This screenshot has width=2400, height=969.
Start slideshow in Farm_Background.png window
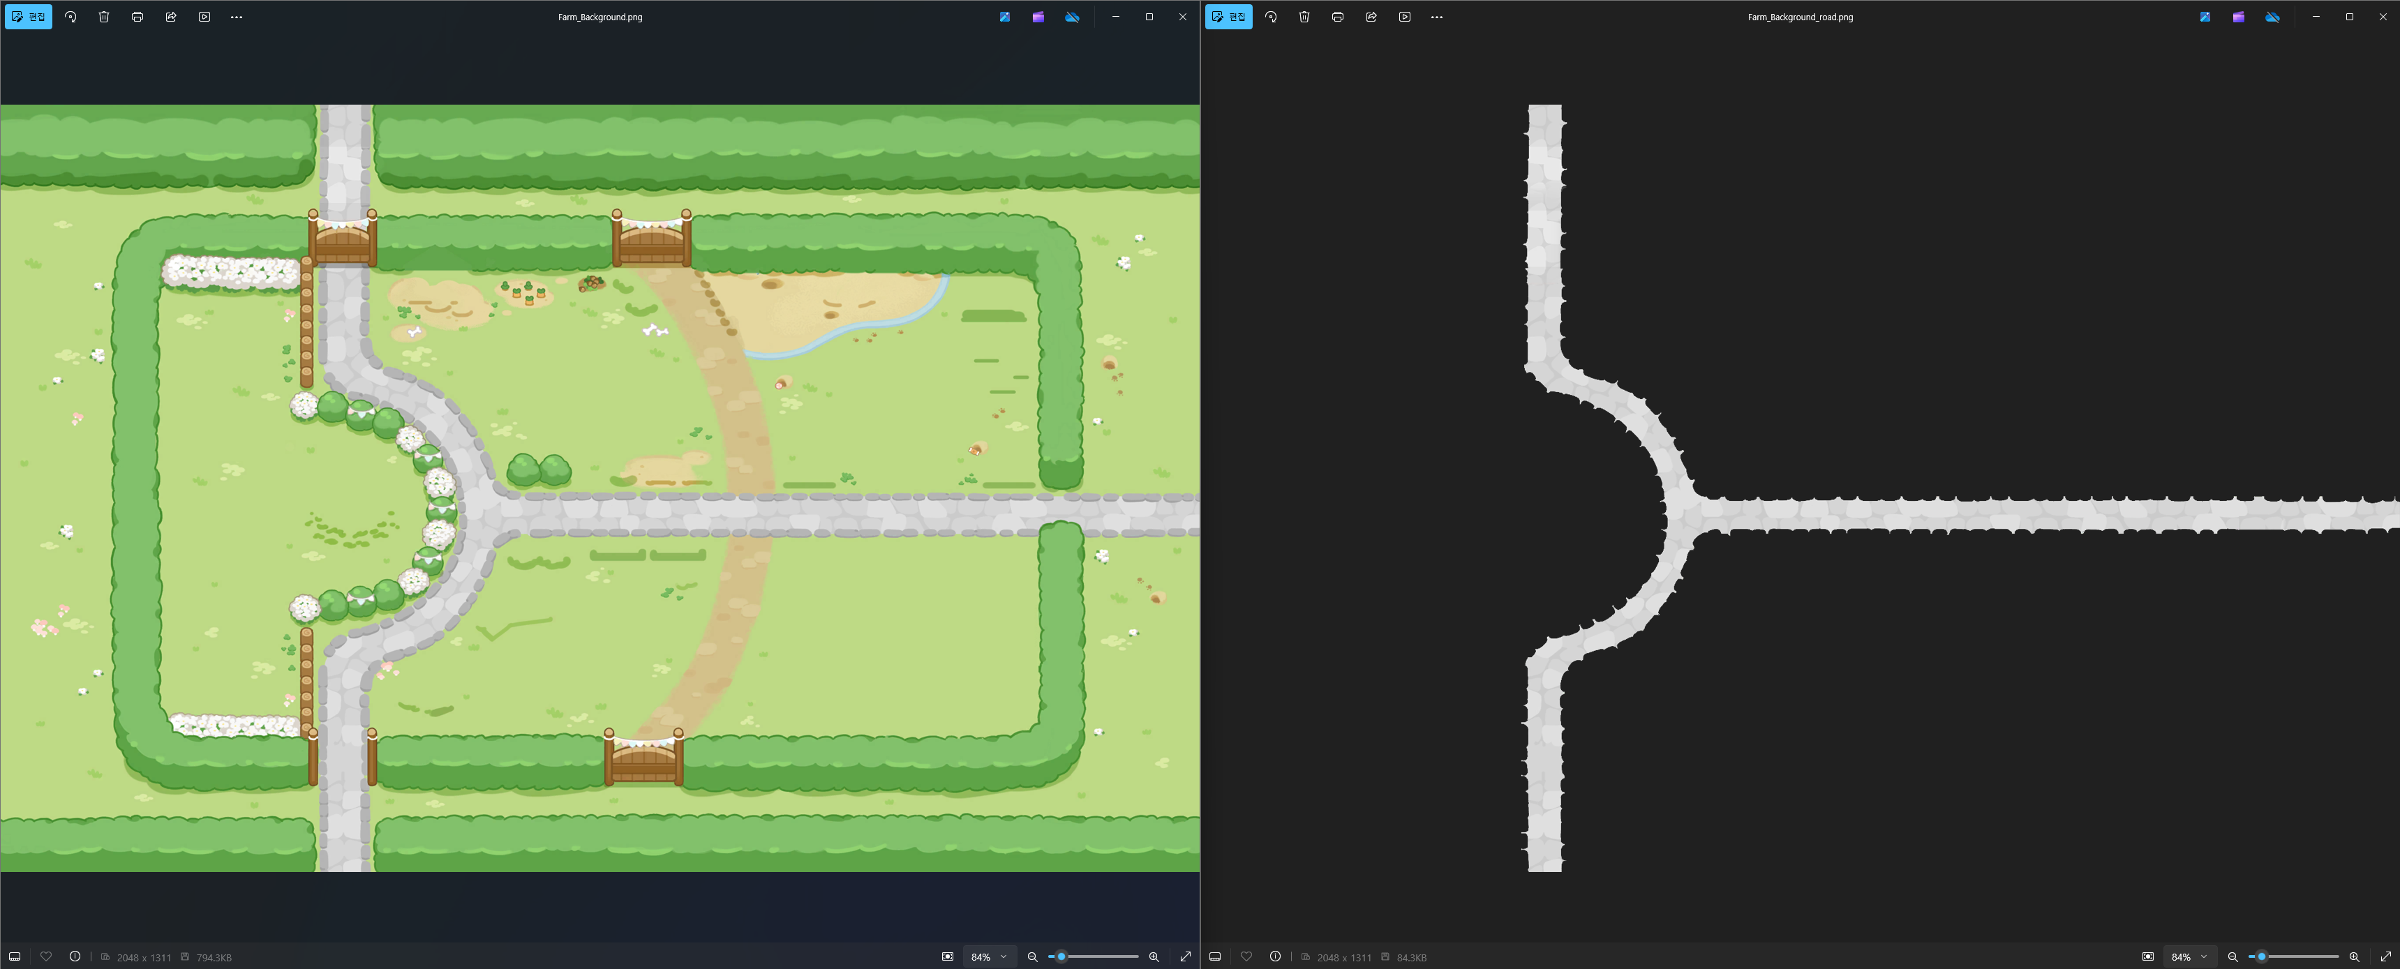(205, 17)
